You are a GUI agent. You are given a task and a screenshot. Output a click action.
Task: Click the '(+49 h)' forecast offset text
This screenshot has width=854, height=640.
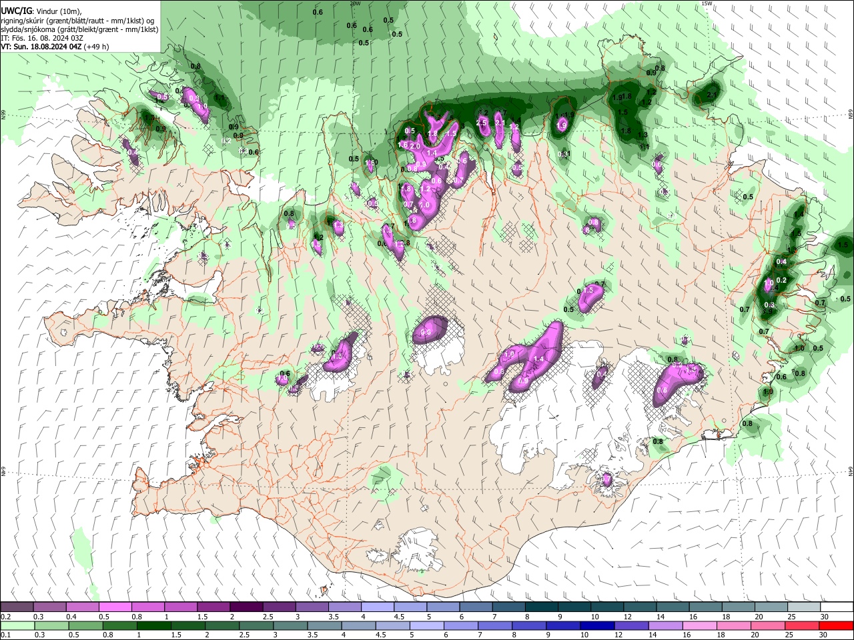pos(97,47)
